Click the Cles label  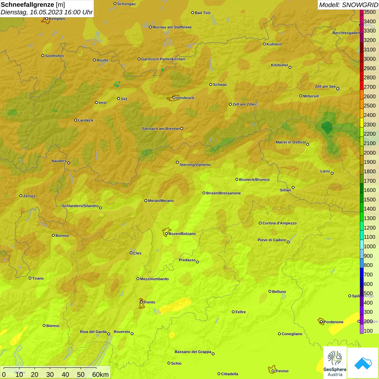coord(137,253)
